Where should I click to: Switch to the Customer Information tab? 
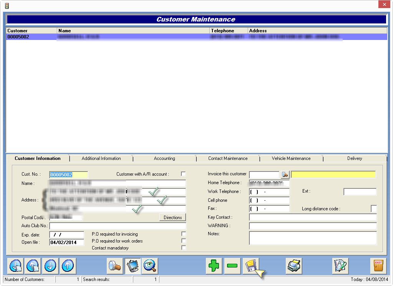pyautogui.click(x=38, y=158)
